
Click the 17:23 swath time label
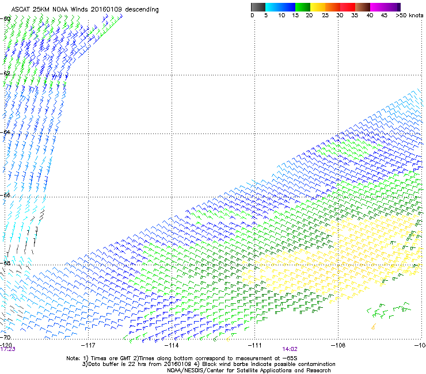pos(8,349)
